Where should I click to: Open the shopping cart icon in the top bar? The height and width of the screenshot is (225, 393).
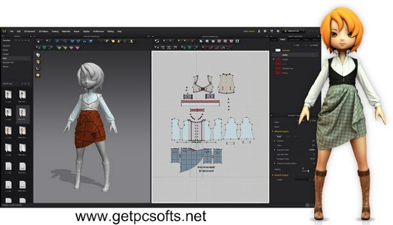271,31
